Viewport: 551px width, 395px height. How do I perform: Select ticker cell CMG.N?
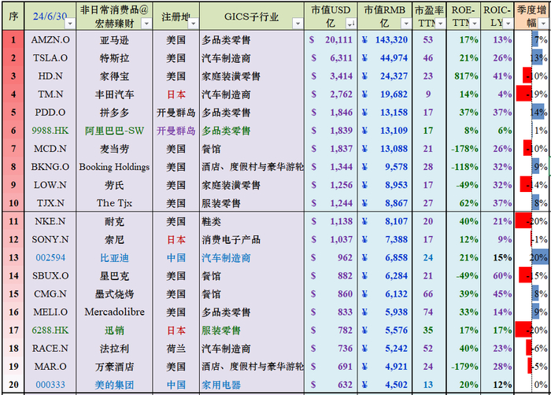pyautogui.click(x=50, y=293)
